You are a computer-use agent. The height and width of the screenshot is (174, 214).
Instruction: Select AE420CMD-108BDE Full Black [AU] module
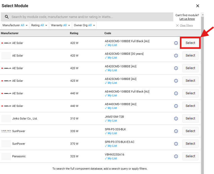tap(190, 43)
